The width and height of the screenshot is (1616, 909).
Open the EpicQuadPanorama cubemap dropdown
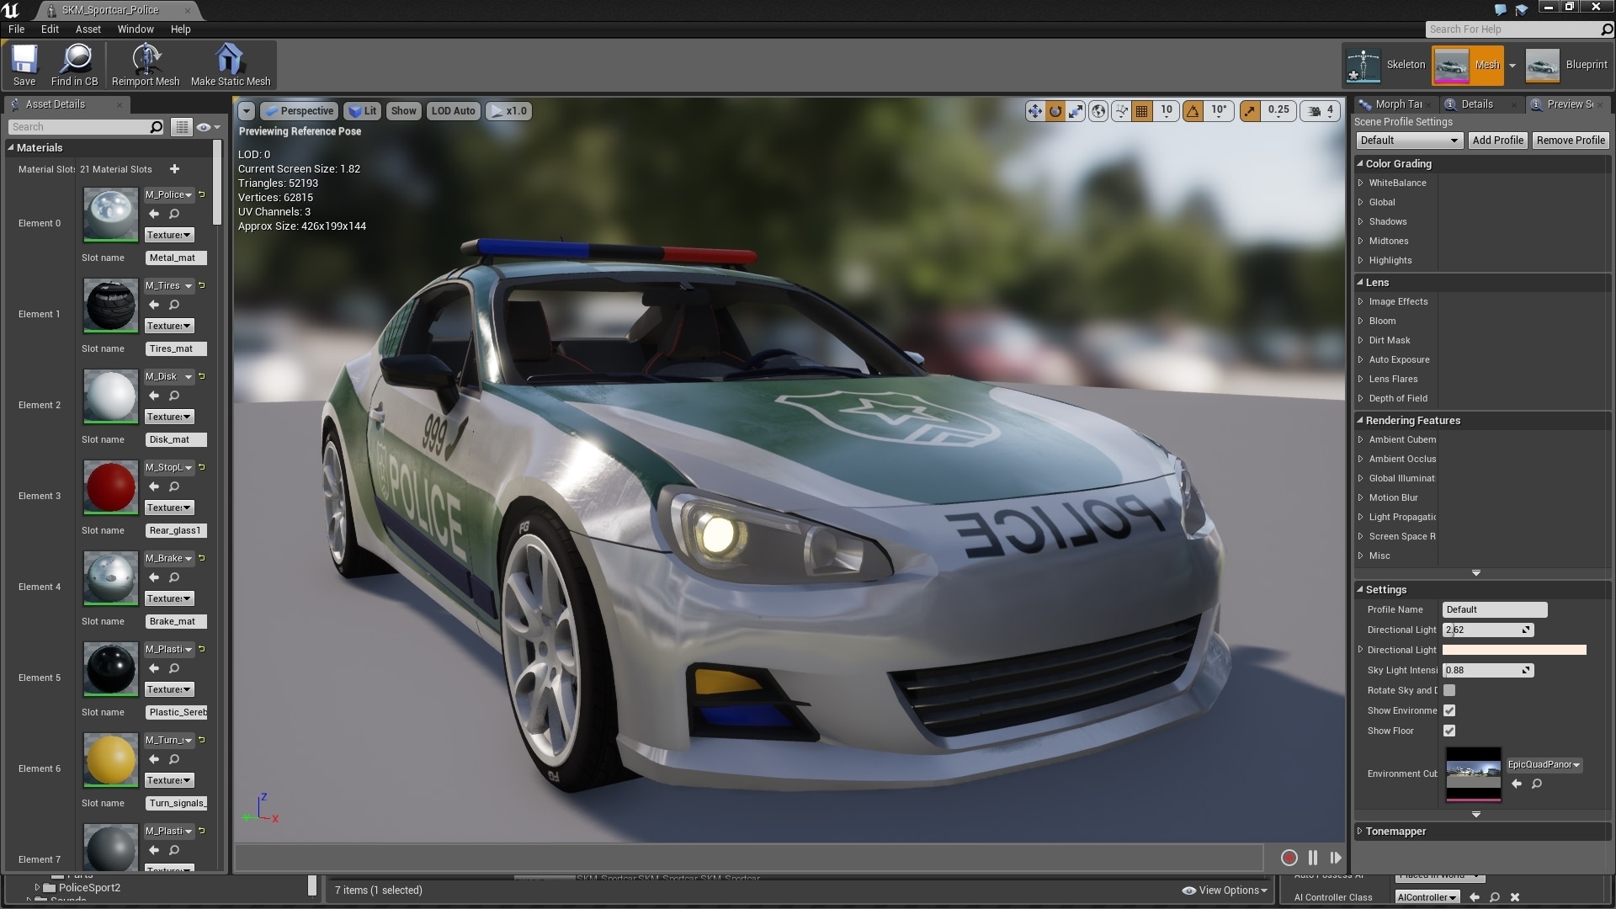click(x=1544, y=764)
